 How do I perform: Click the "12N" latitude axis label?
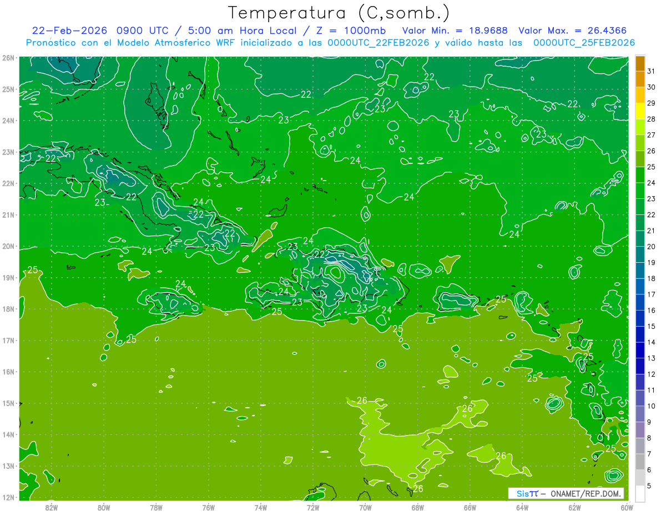coord(8,497)
